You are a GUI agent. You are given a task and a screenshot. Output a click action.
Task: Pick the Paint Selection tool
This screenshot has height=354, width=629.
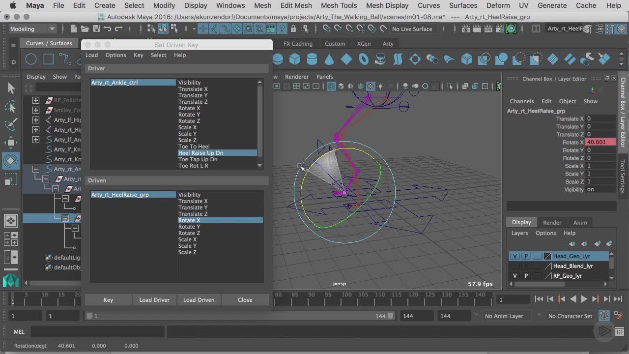(x=11, y=125)
